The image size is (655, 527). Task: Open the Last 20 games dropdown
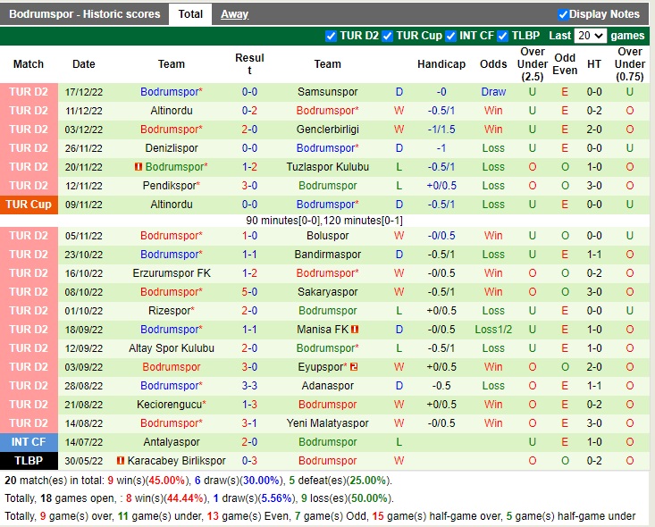click(590, 36)
